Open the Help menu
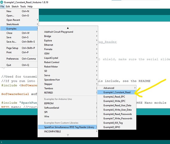170x144 pixels. [x=30, y=6]
